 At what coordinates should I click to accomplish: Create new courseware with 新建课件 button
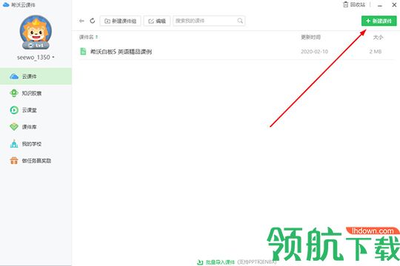click(x=379, y=21)
